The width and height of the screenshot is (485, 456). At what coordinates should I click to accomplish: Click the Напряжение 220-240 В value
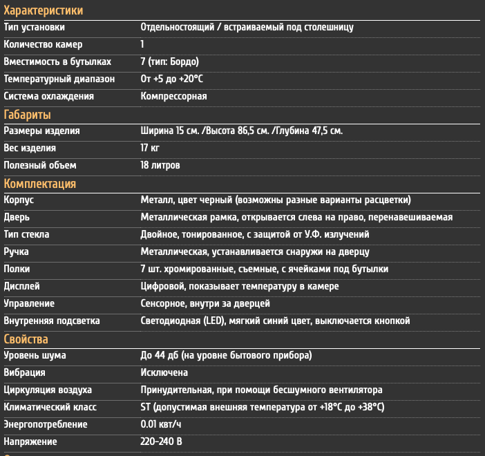pos(161,441)
